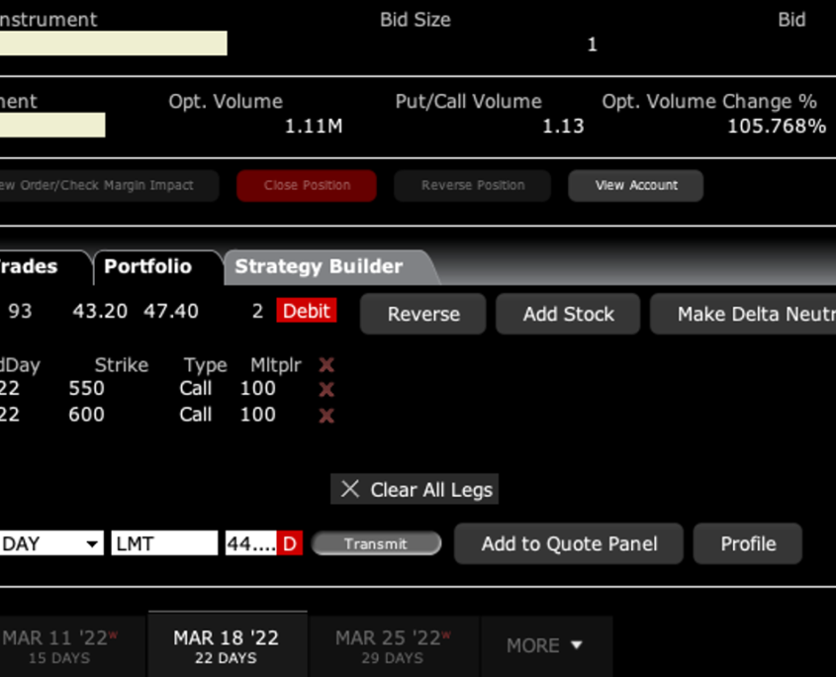The image size is (836, 677).
Task: Toggle the red Debit indicator
Action: pyautogui.click(x=306, y=311)
